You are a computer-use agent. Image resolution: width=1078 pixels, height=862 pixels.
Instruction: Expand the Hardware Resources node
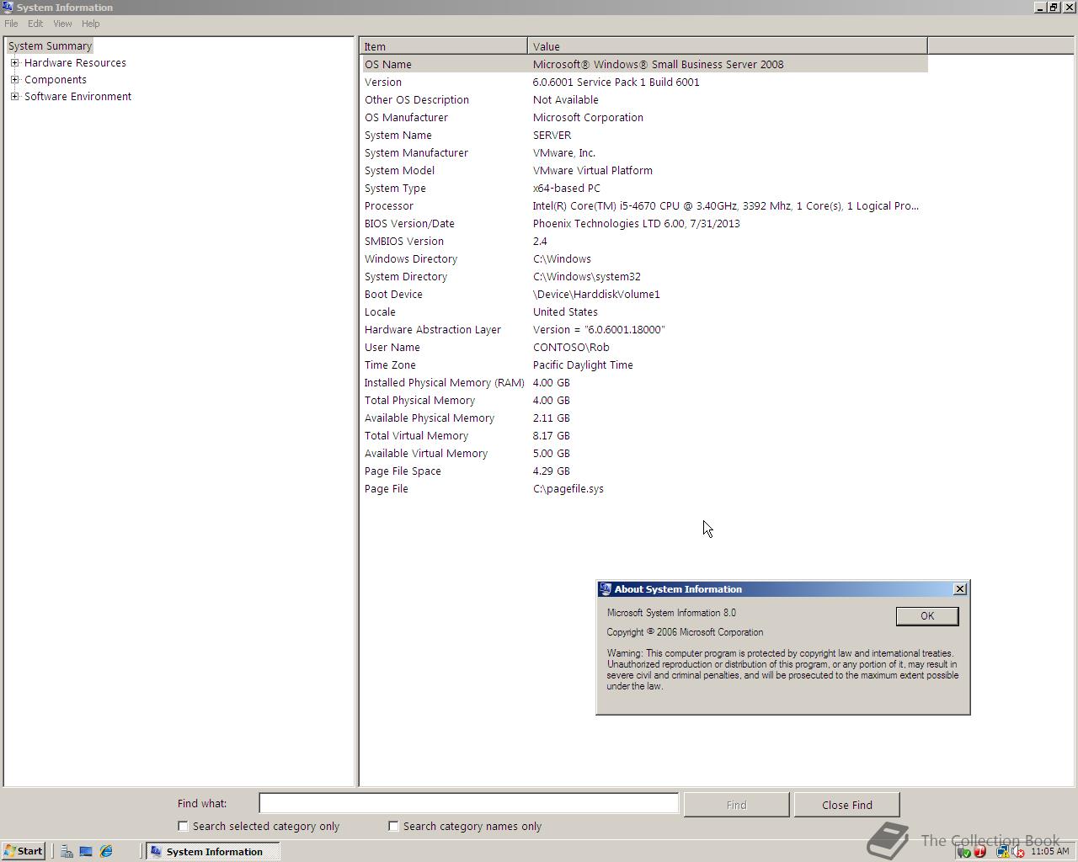tap(14, 62)
